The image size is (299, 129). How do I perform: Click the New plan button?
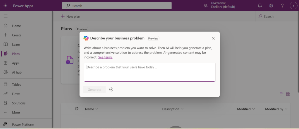[71, 17]
